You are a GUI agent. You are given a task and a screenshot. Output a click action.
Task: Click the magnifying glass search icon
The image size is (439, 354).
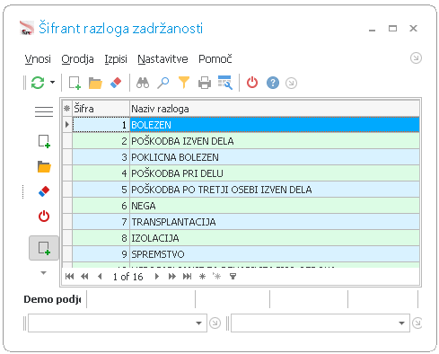click(x=163, y=83)
